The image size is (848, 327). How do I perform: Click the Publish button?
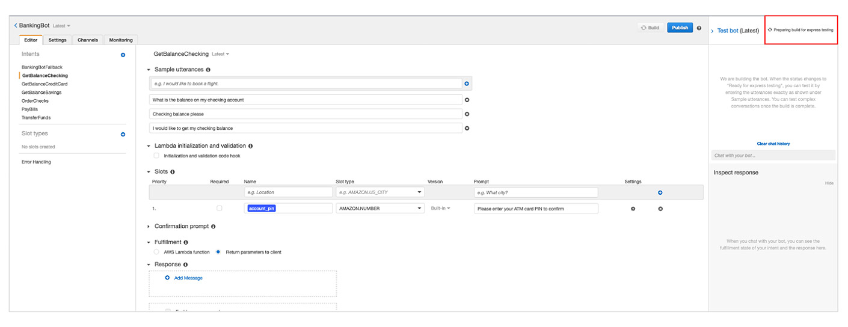pyautogui.click(x=680, y=28)
